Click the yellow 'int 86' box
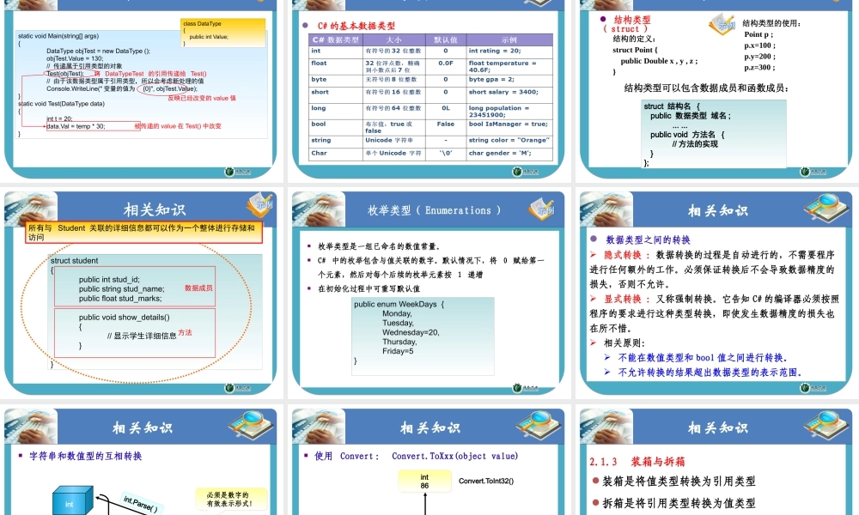 (424, 481)
